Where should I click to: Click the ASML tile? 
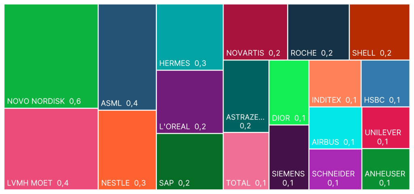[127, 57]
